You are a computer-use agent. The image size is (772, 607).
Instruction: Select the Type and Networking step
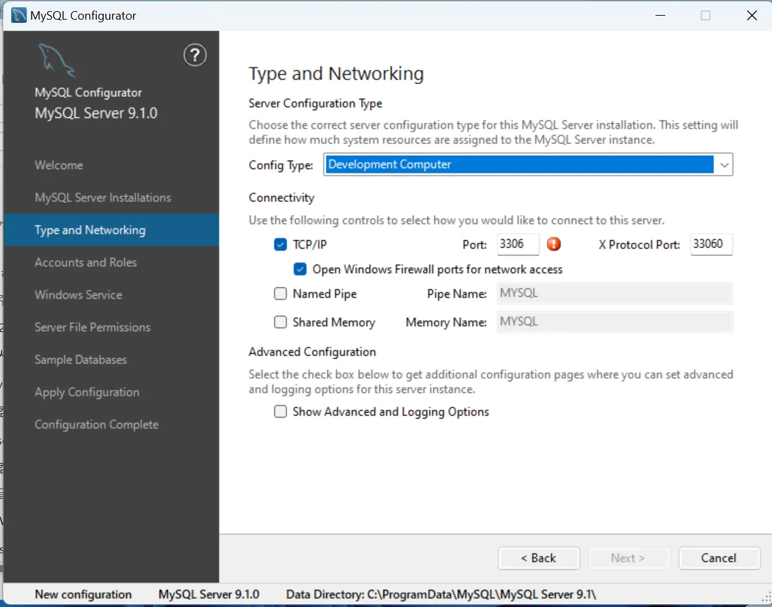click(111, 230)
